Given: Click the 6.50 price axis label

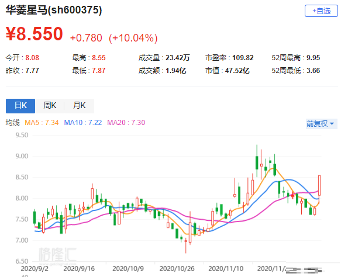Looking at the screenshot, I should tap(22, 261).
